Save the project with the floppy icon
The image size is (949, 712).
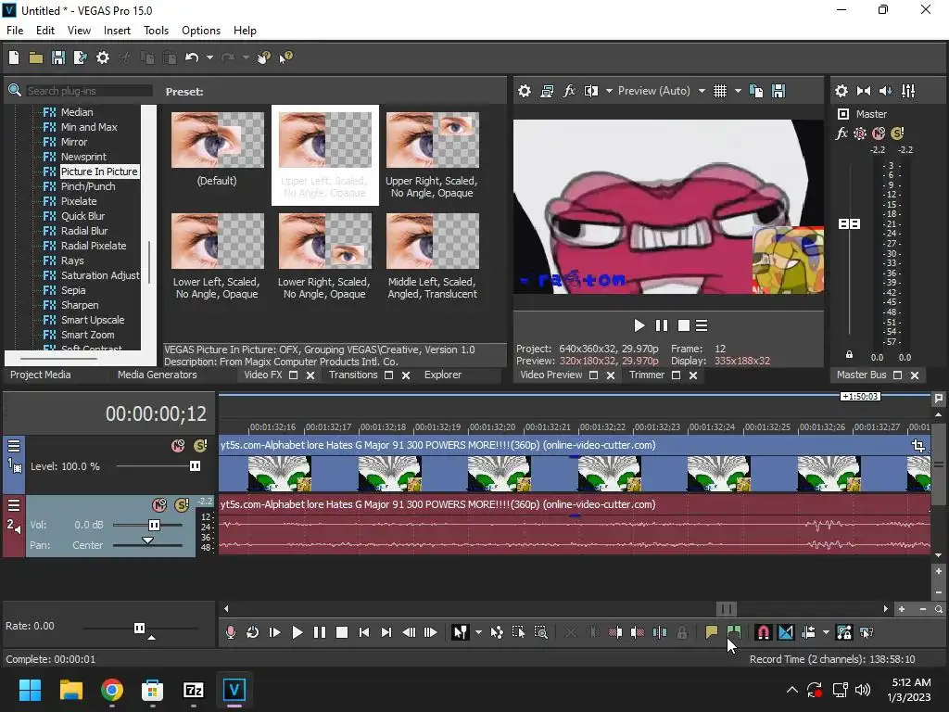pos(58,57)
